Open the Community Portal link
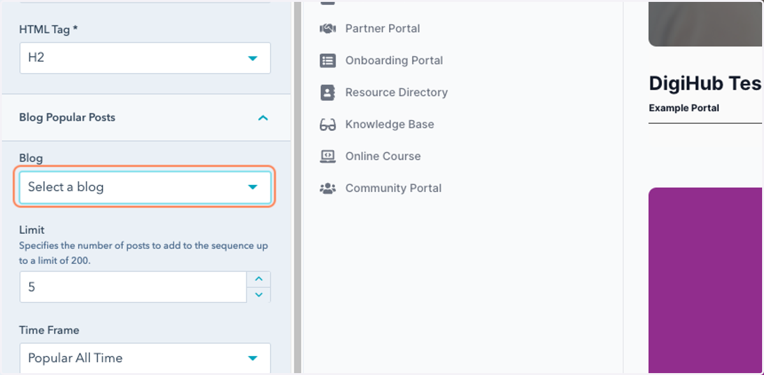This screenshot has height=375, width=764. point(393,188)
